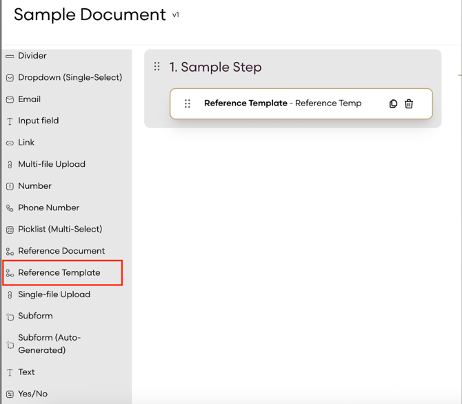The image size is (462, 404).
Task: Click the Phone Number handset icon
Action: (x=10, y=208)
